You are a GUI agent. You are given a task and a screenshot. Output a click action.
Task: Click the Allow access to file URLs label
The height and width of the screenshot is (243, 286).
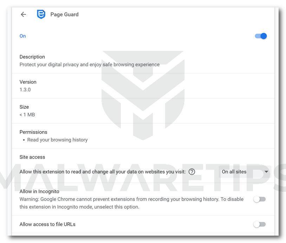point(47,224)
